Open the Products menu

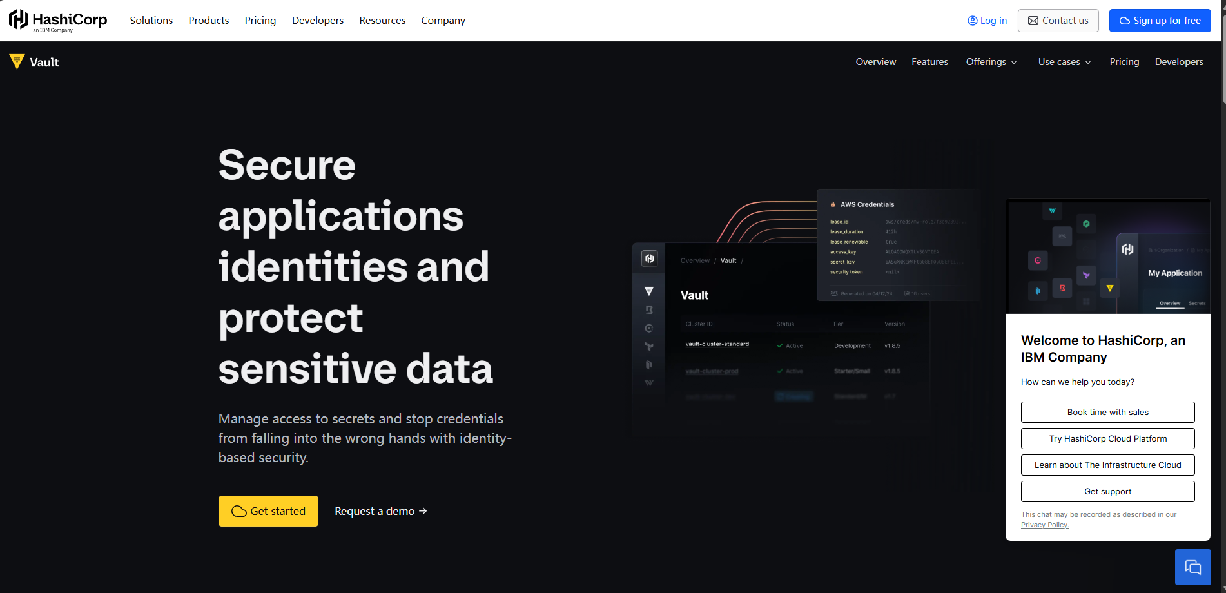(x=209, y=21)
